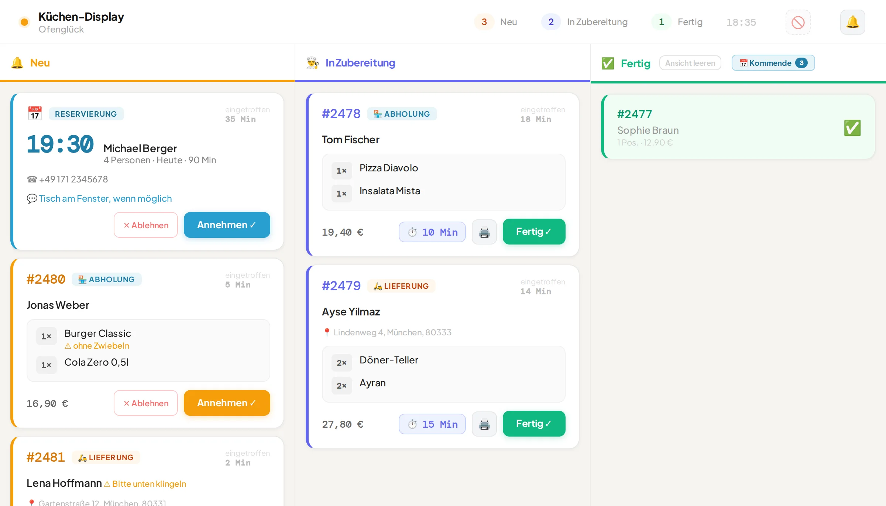Click order number #2481
The width and height of the screenshot is (886, 506).
pyautogui.click(x=46, y=457)
